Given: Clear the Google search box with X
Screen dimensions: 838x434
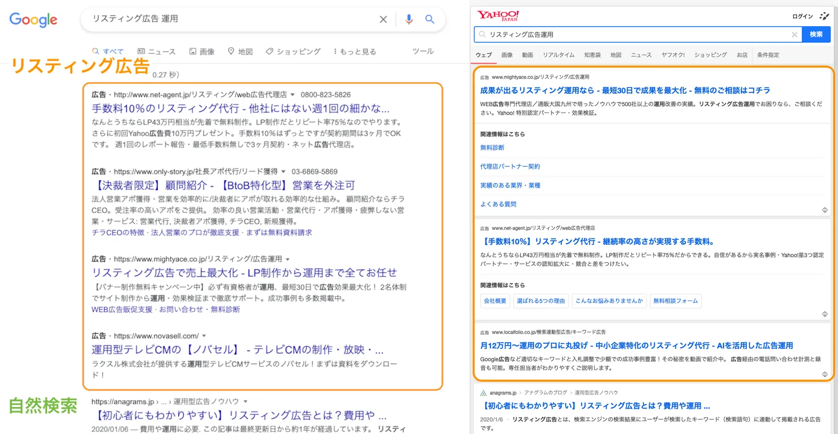Looking at the screenshot, I should pyautogui.click(x=383, y=19).
